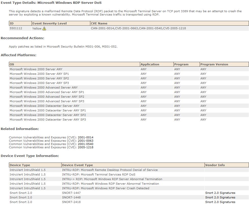
Task: Select row Windows 2000 Datacenter Server ANY SP2
Action: [129, 115]
